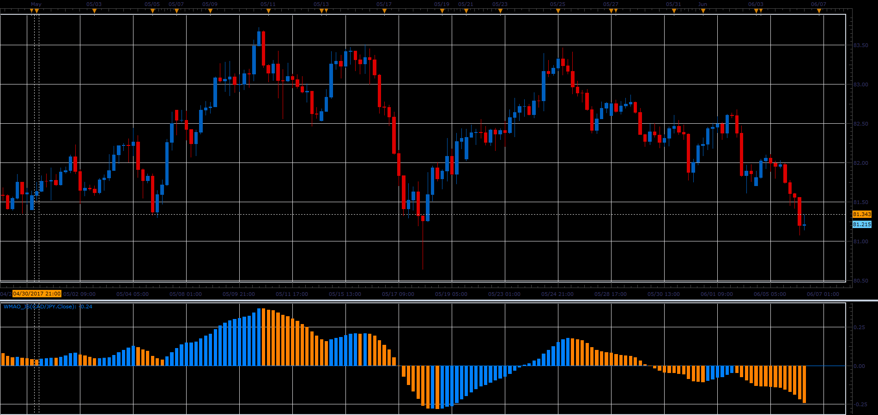Click the orange 81.343 price tag
The image size is (878, 415).
tap(862, 214)
